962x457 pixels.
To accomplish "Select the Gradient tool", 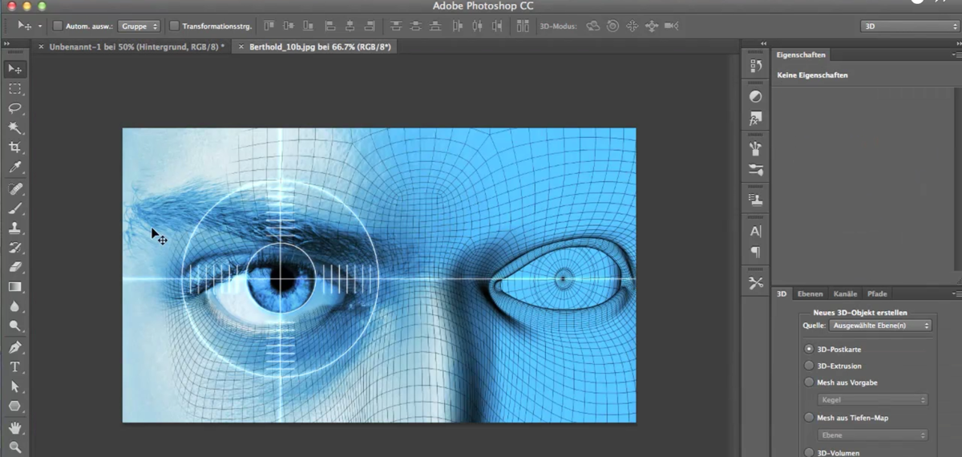I will click(x=14, y=287).
